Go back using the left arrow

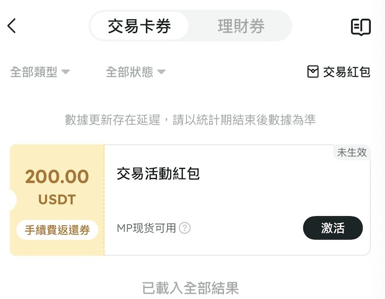[12, 26]
